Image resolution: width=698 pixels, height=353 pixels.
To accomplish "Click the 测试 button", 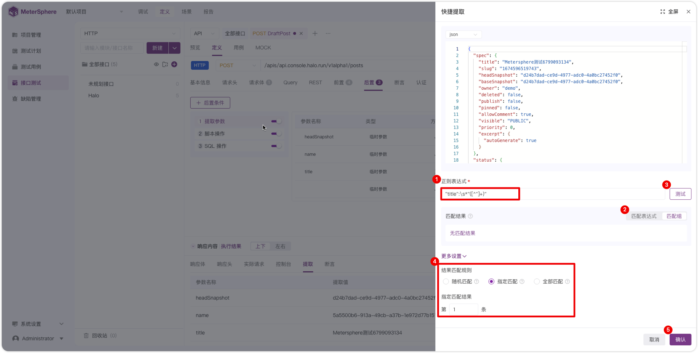I will [x=680, y=194].
